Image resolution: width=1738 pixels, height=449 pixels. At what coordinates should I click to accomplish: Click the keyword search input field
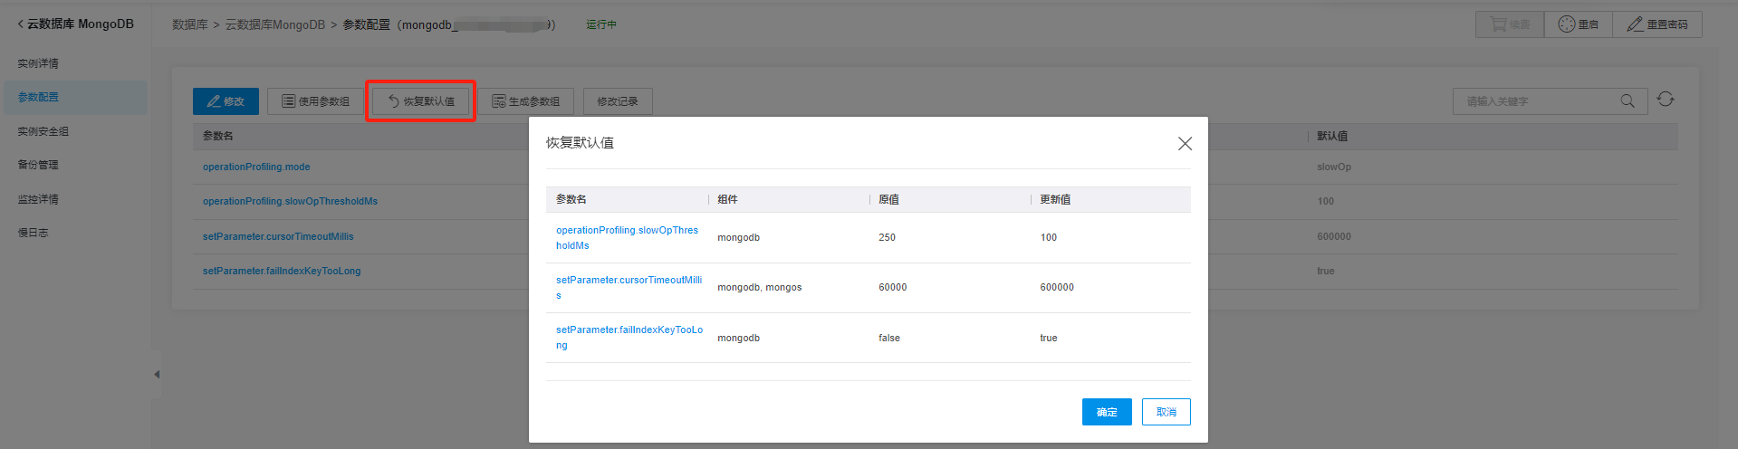pyautogui.click(x=1535, y=101)
